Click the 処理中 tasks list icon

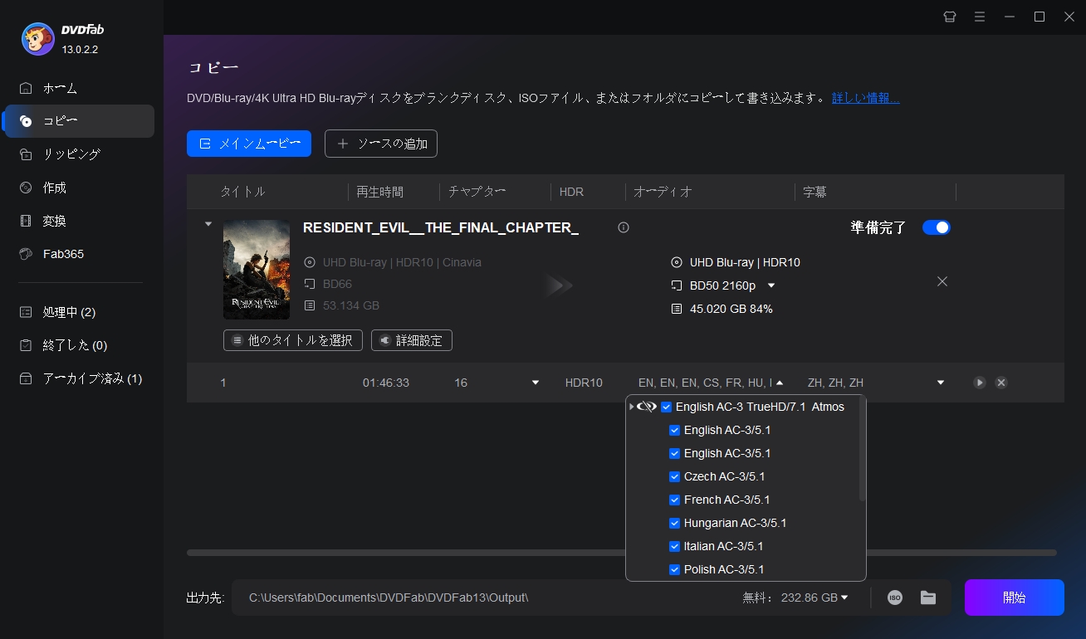tap(26, 312)
